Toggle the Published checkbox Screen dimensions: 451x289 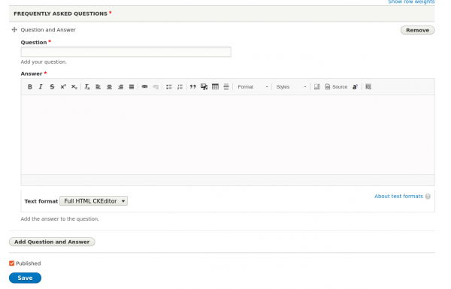12,263
